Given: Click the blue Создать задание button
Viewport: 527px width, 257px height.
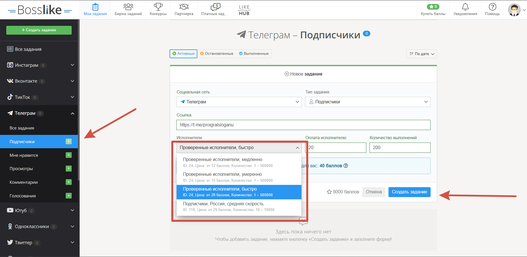Looking at the screenshot, I should tap(410, 192).
